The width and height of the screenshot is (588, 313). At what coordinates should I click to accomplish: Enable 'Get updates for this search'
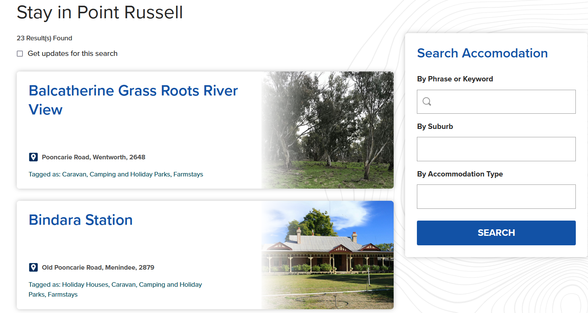pos(19,54)
